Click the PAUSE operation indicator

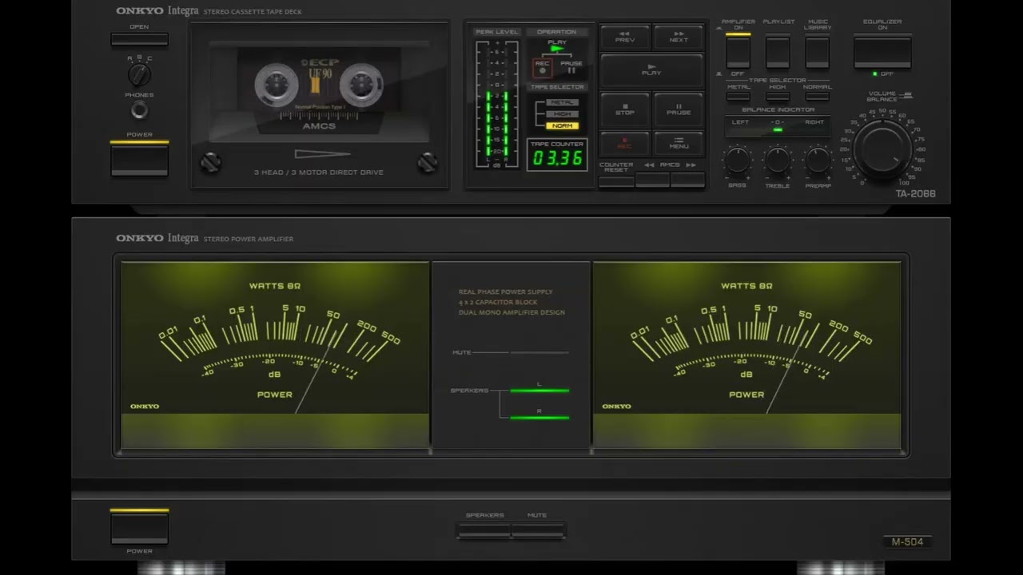571,67
